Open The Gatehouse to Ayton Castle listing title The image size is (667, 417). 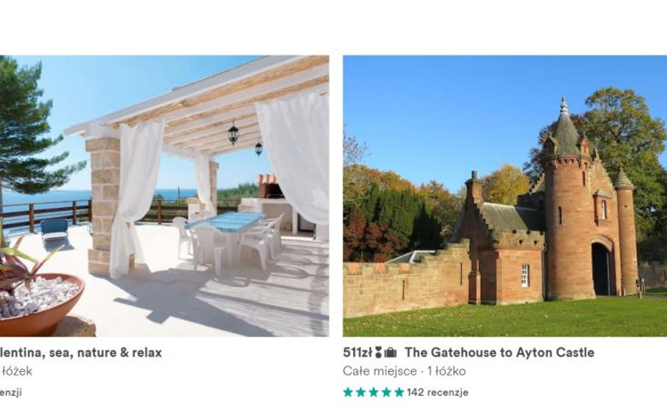click(x=499, y=352)
